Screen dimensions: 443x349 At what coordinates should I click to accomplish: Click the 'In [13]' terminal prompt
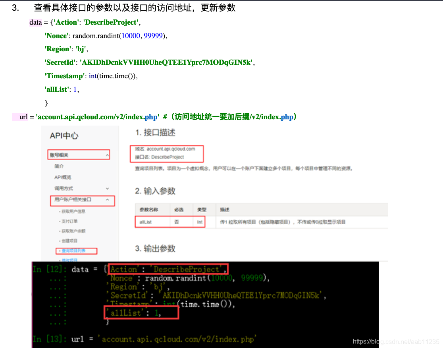[50, 339]
